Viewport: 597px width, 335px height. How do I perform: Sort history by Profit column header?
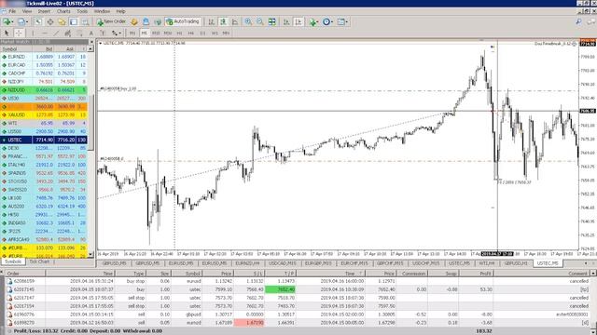click(x=476, y=274)
